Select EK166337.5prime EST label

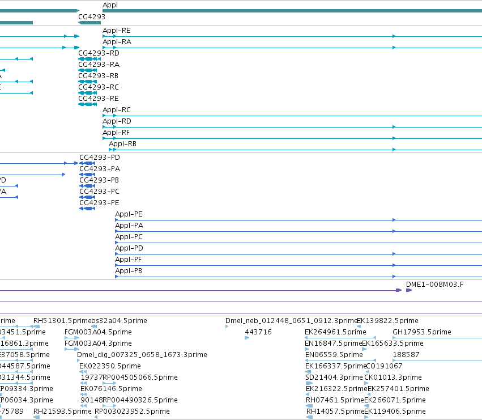pyautogui.click(x=336, y=366)
